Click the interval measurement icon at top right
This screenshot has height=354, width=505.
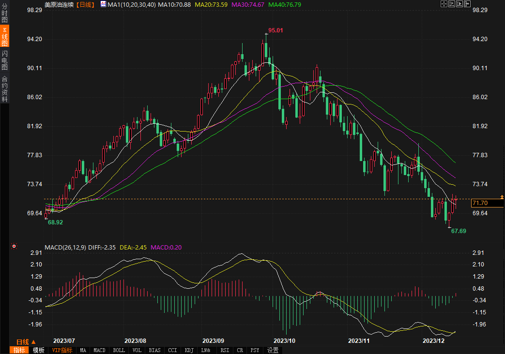pos(451,4)
